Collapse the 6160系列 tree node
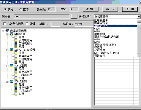The image size is (141, 110). pos(7,34)
